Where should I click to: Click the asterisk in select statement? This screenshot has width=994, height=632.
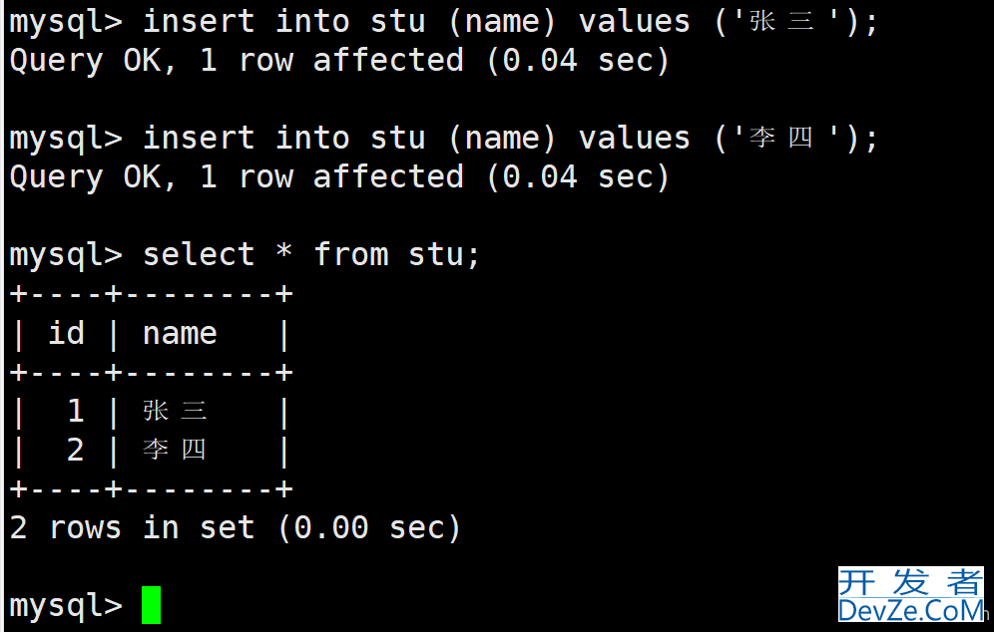(x=284, y=251)
